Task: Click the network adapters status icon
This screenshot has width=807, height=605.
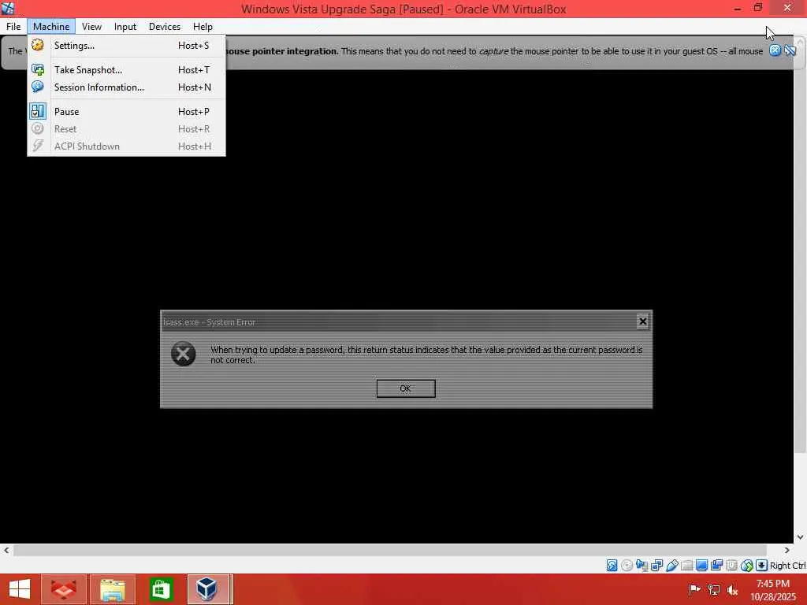Action: point(656,566)
